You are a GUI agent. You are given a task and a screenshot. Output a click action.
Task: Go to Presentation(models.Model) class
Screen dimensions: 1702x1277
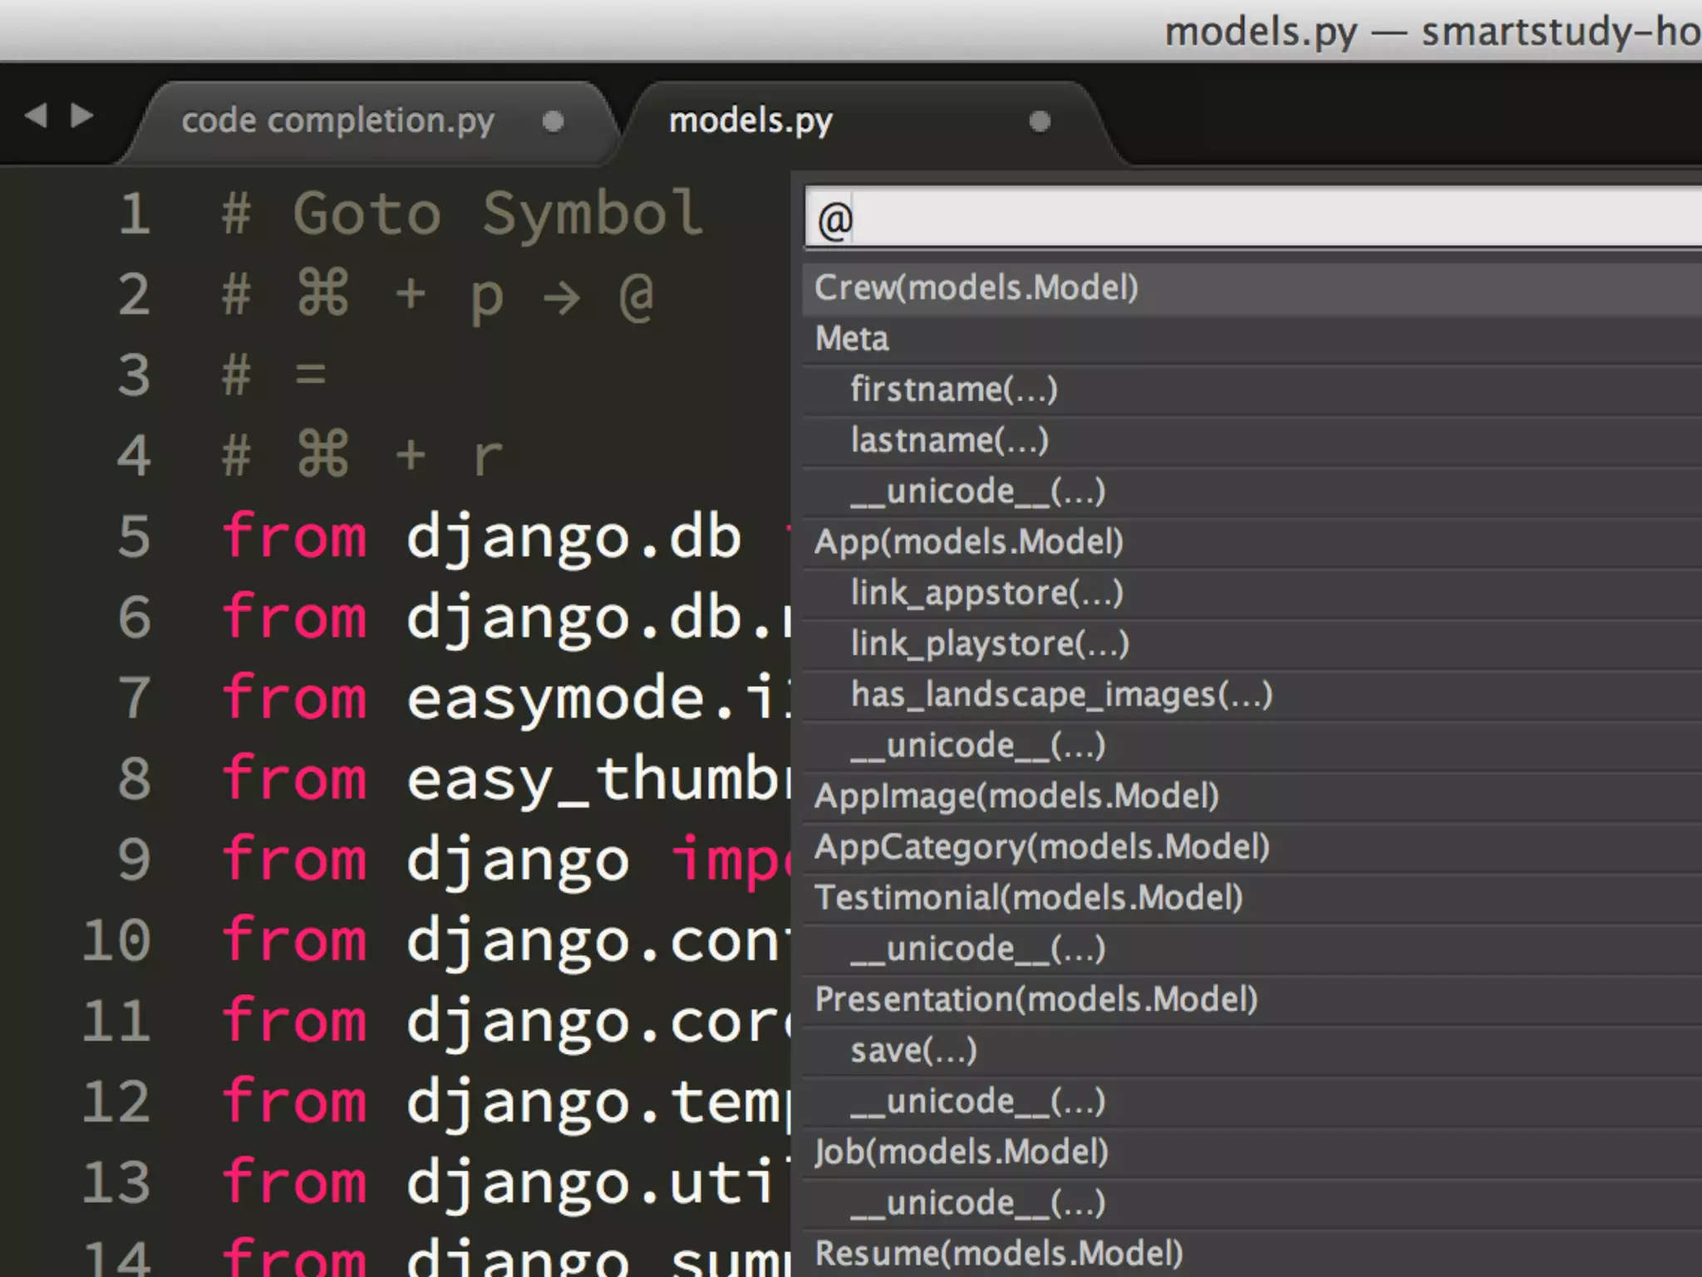point(1252,1000)
